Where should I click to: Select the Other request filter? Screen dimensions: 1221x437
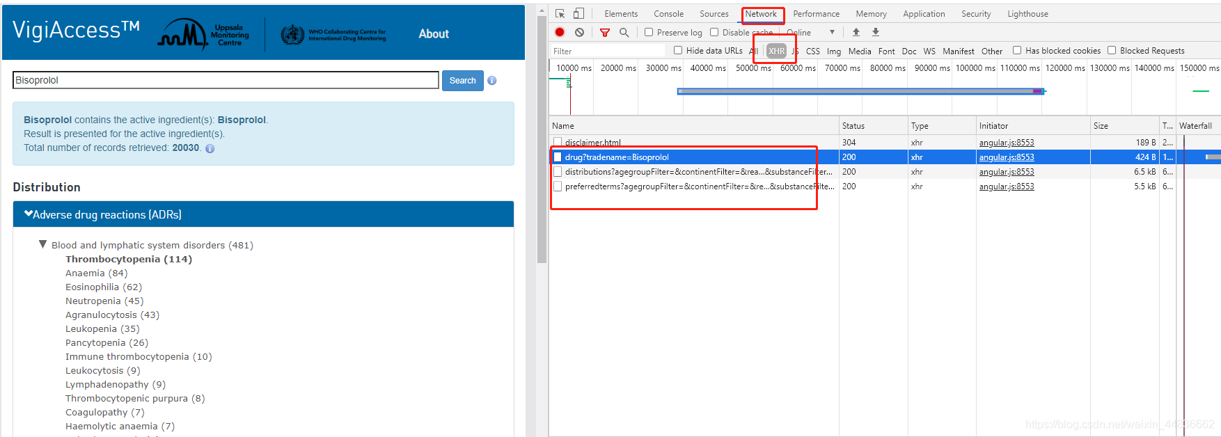[992, 51]
